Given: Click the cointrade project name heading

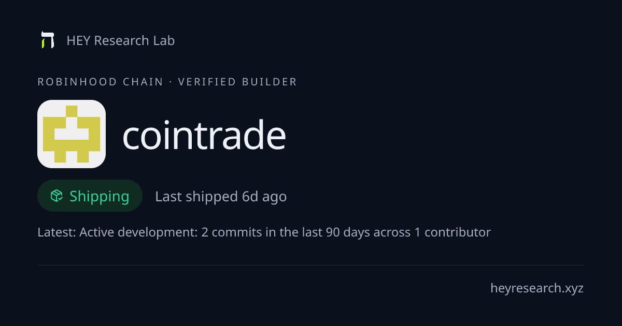Looking at the screenshot, I should pos(204,135).
